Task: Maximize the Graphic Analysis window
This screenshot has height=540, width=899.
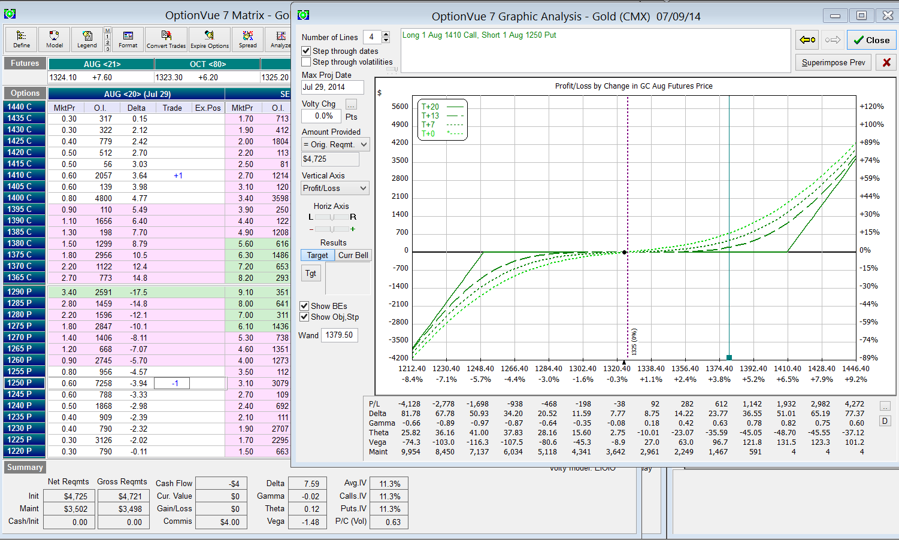Action: 861,16
